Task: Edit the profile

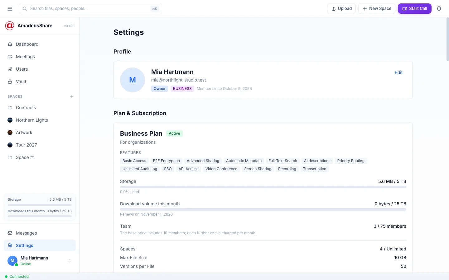Action: point(398,72)
